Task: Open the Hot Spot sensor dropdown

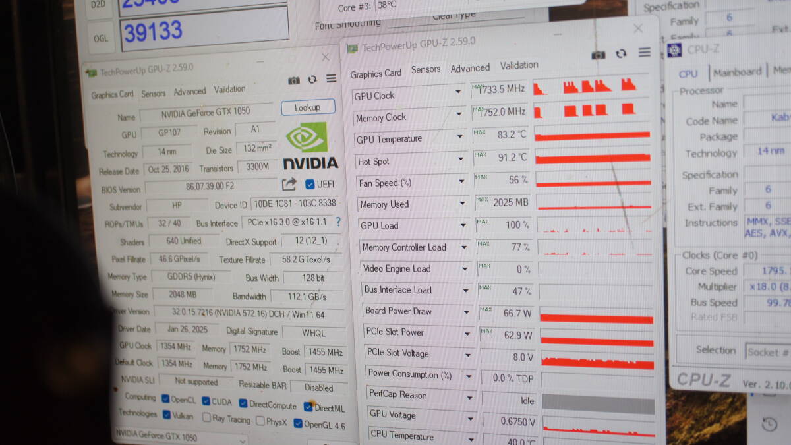Action: click(x=460, y=158)
